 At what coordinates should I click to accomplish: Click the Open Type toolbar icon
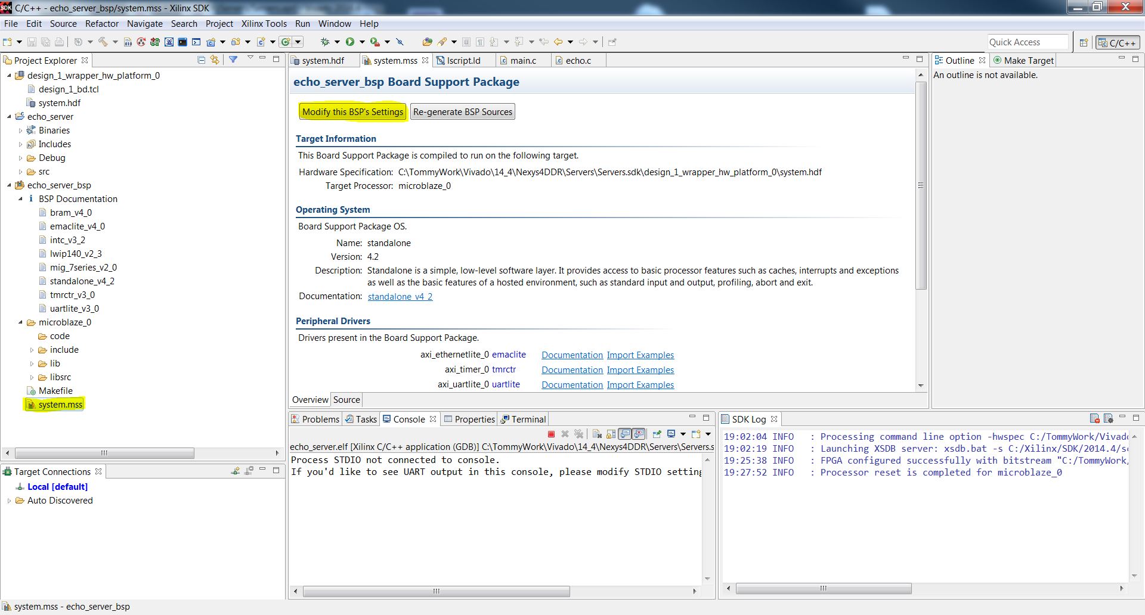point(427,42)
